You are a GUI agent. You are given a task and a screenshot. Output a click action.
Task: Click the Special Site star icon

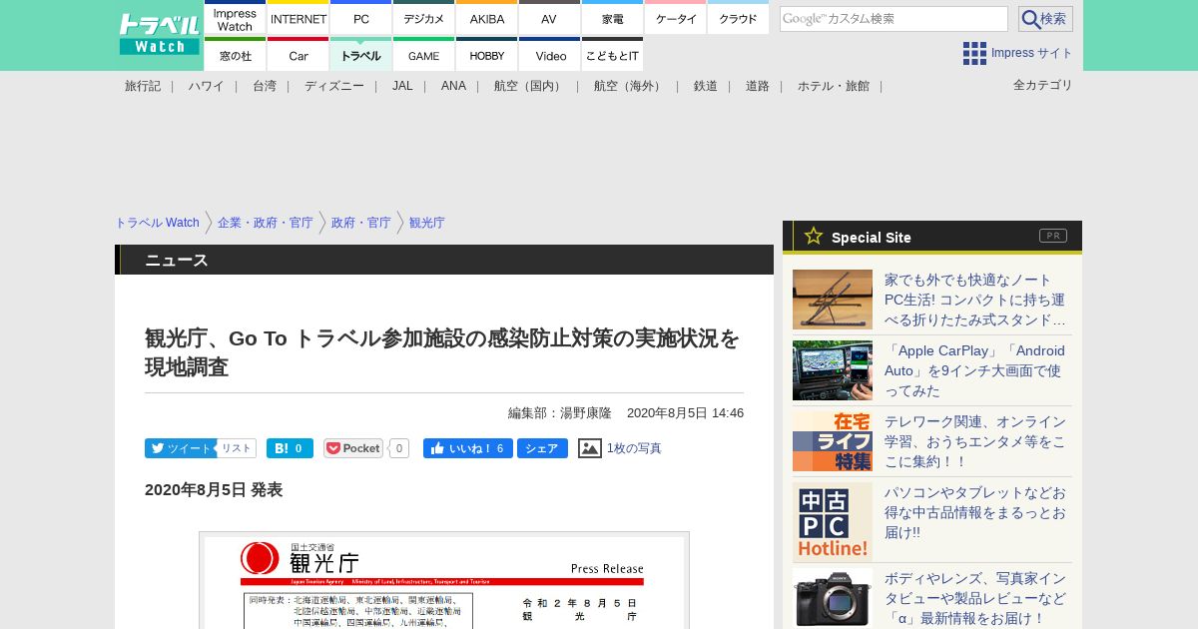click(x=814, y=236)
